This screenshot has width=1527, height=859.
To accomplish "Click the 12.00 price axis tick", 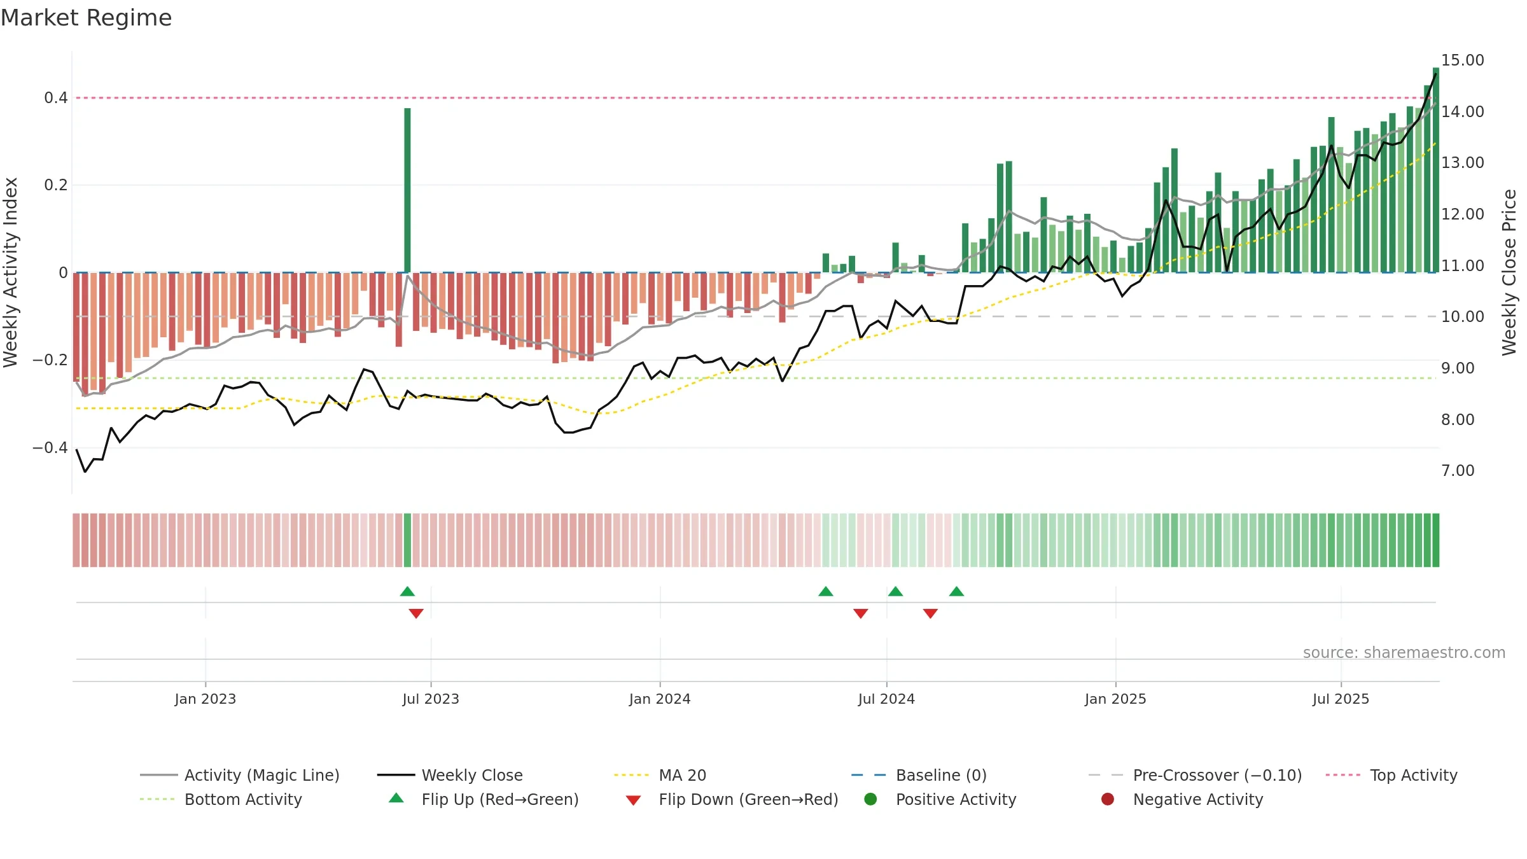I will click(x=1462, y=214).
